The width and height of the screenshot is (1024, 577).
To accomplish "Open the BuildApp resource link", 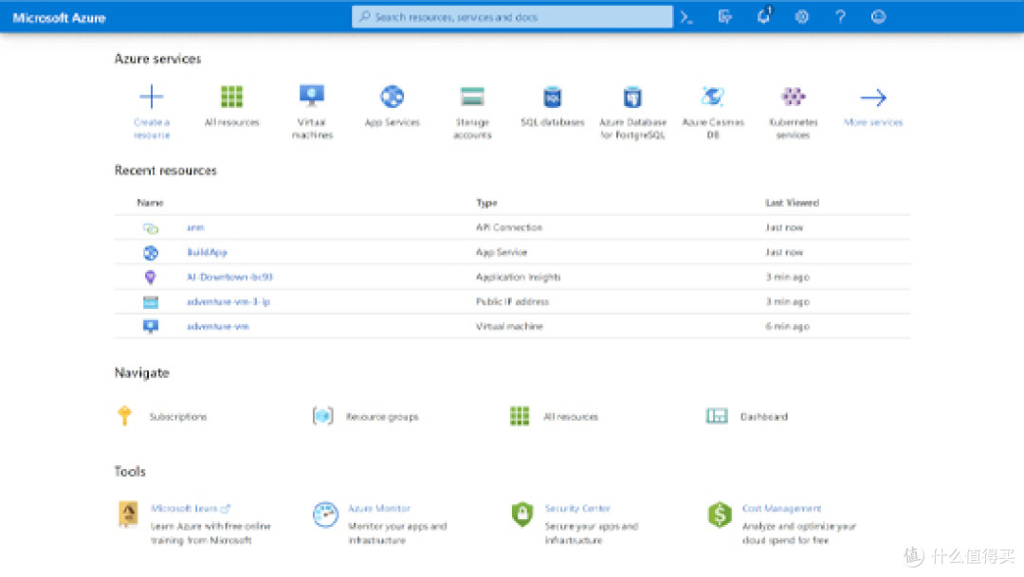I will pos(207,252).
